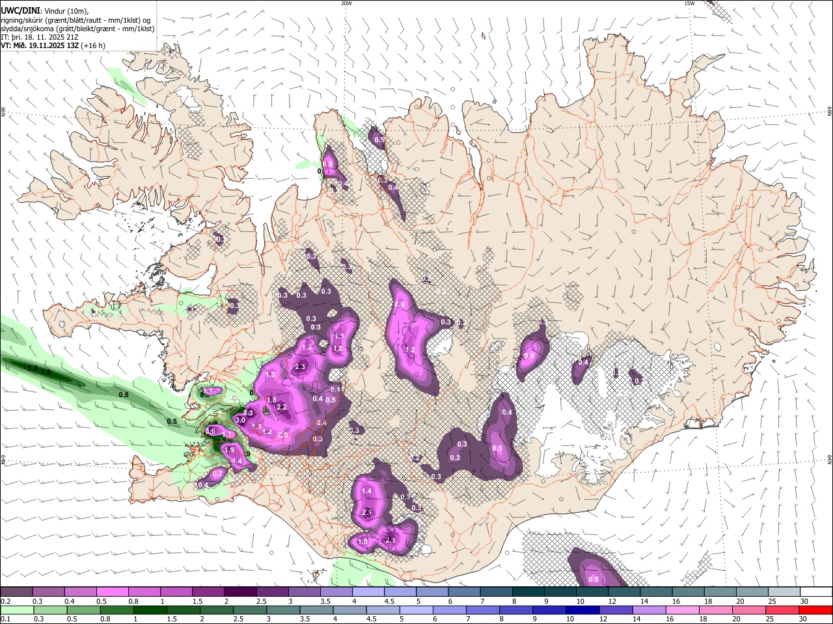Click the 3.6 snowfall value on the map
Image resolution: width=833 pixels, height=624 pixels.
pos(211,431)
